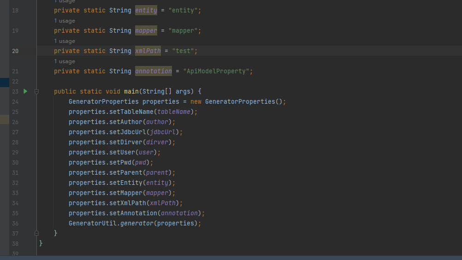This screenshot has height=260, width=462.
Task: Click line number 38 in the gutter
Action: click(15, 244)
